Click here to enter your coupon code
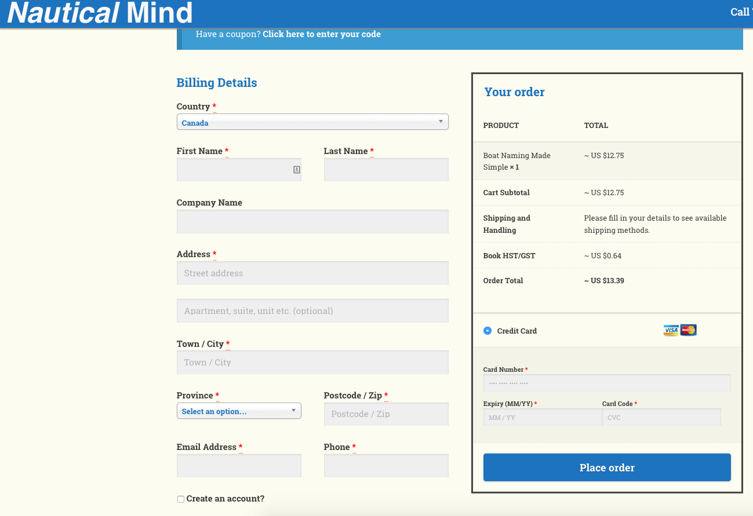This screenshot has height=516, width=753. click(321, 34)
